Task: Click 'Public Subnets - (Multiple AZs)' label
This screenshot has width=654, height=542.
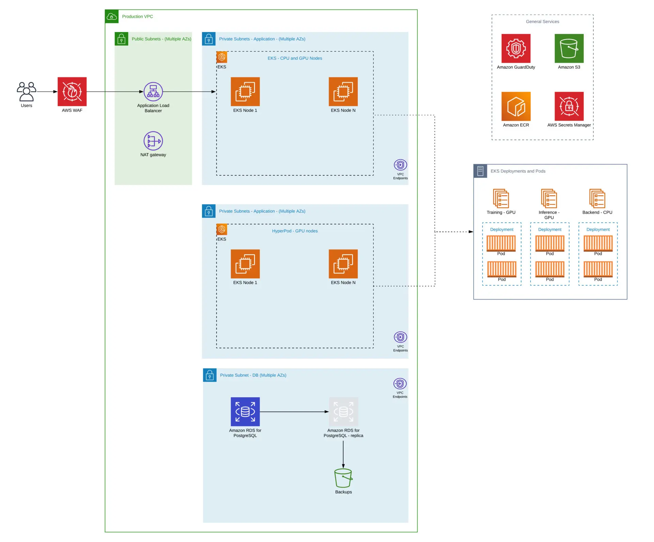Action: click(161, 39)
